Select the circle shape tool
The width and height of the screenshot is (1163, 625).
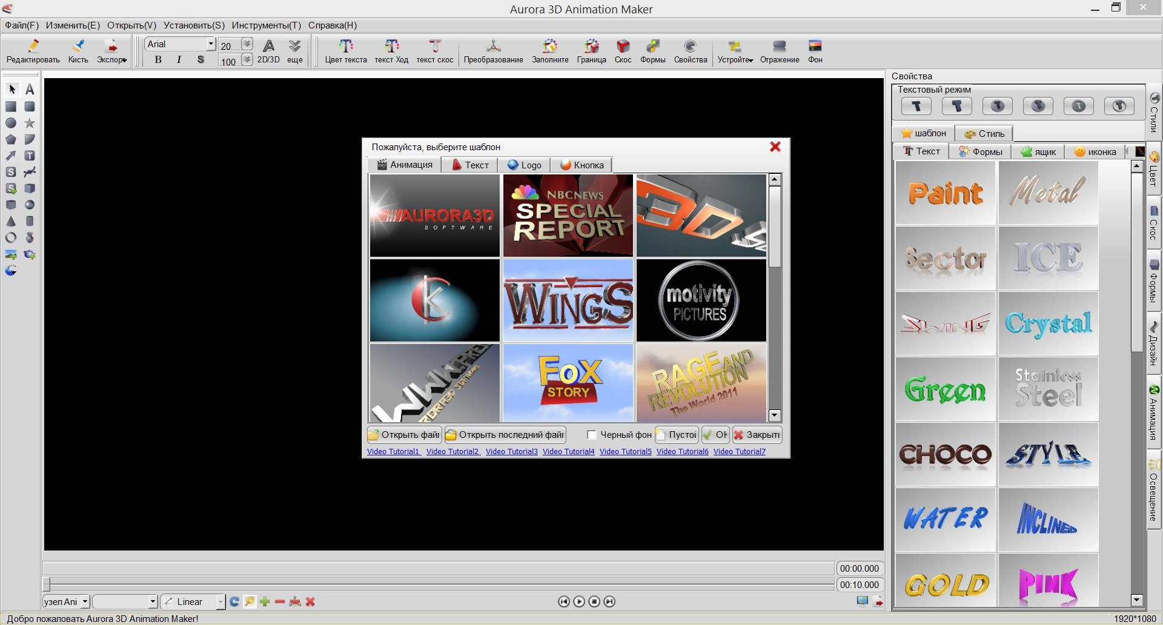[11, 123]
